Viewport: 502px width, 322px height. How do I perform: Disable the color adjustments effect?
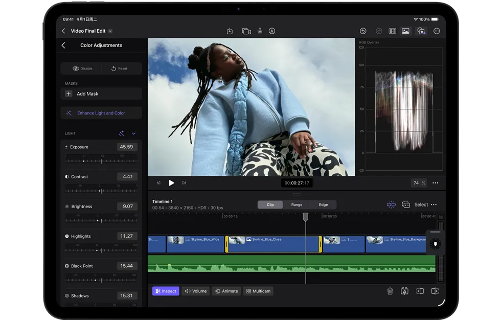[x=82, y=68]
